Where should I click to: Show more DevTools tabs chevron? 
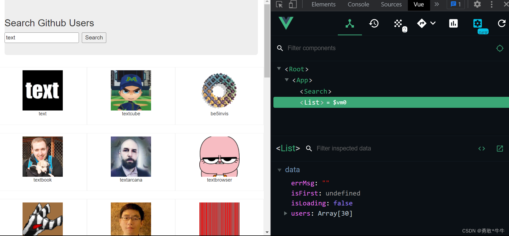pos(437,4)
